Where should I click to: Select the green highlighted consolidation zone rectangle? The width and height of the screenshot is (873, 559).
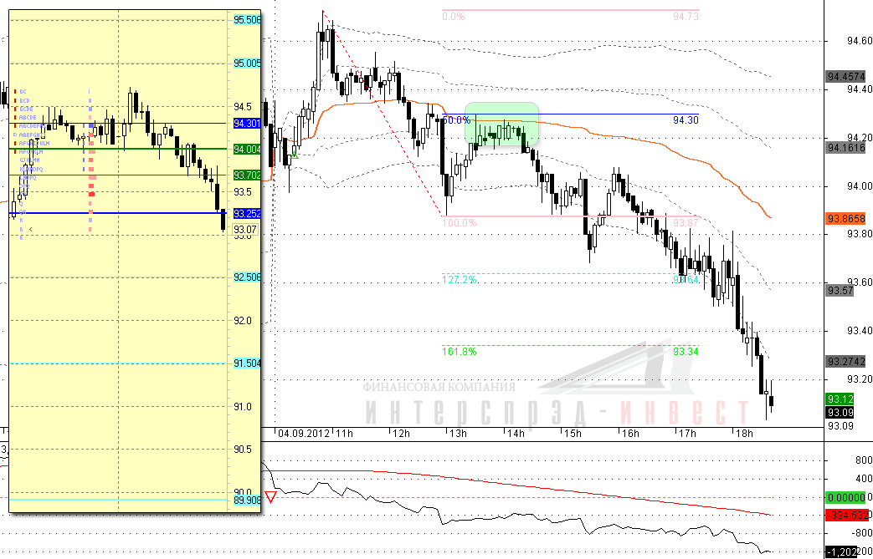[x=501, y=124]
